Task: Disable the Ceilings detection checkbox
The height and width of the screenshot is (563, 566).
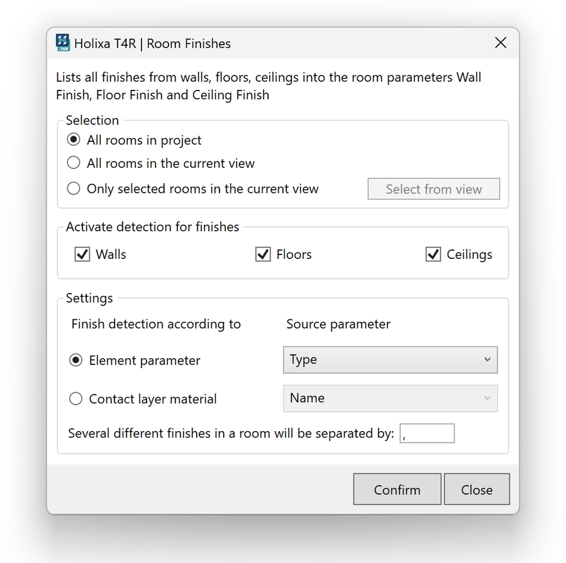Action: pos(433,254)
